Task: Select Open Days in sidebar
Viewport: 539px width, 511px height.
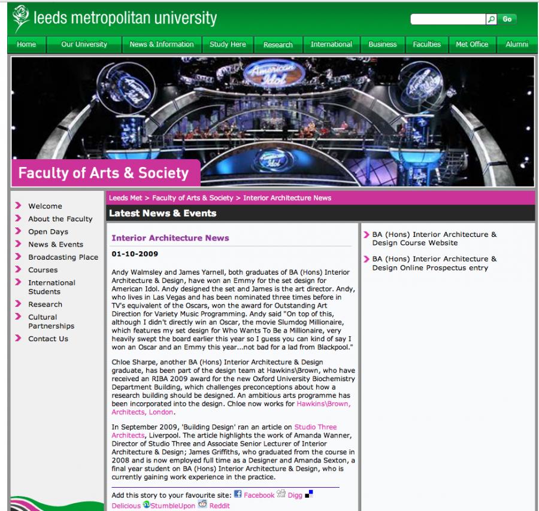Action: 48,232
